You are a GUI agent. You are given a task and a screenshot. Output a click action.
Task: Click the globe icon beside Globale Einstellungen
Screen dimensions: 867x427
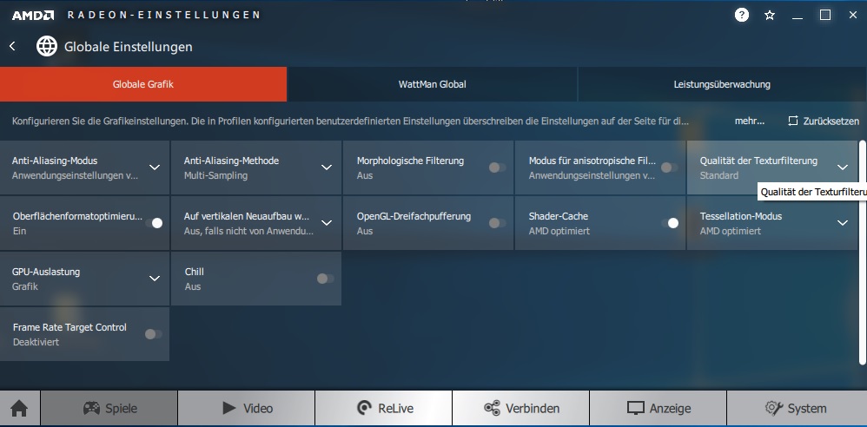pyautogui.click(x=47, y=46)
